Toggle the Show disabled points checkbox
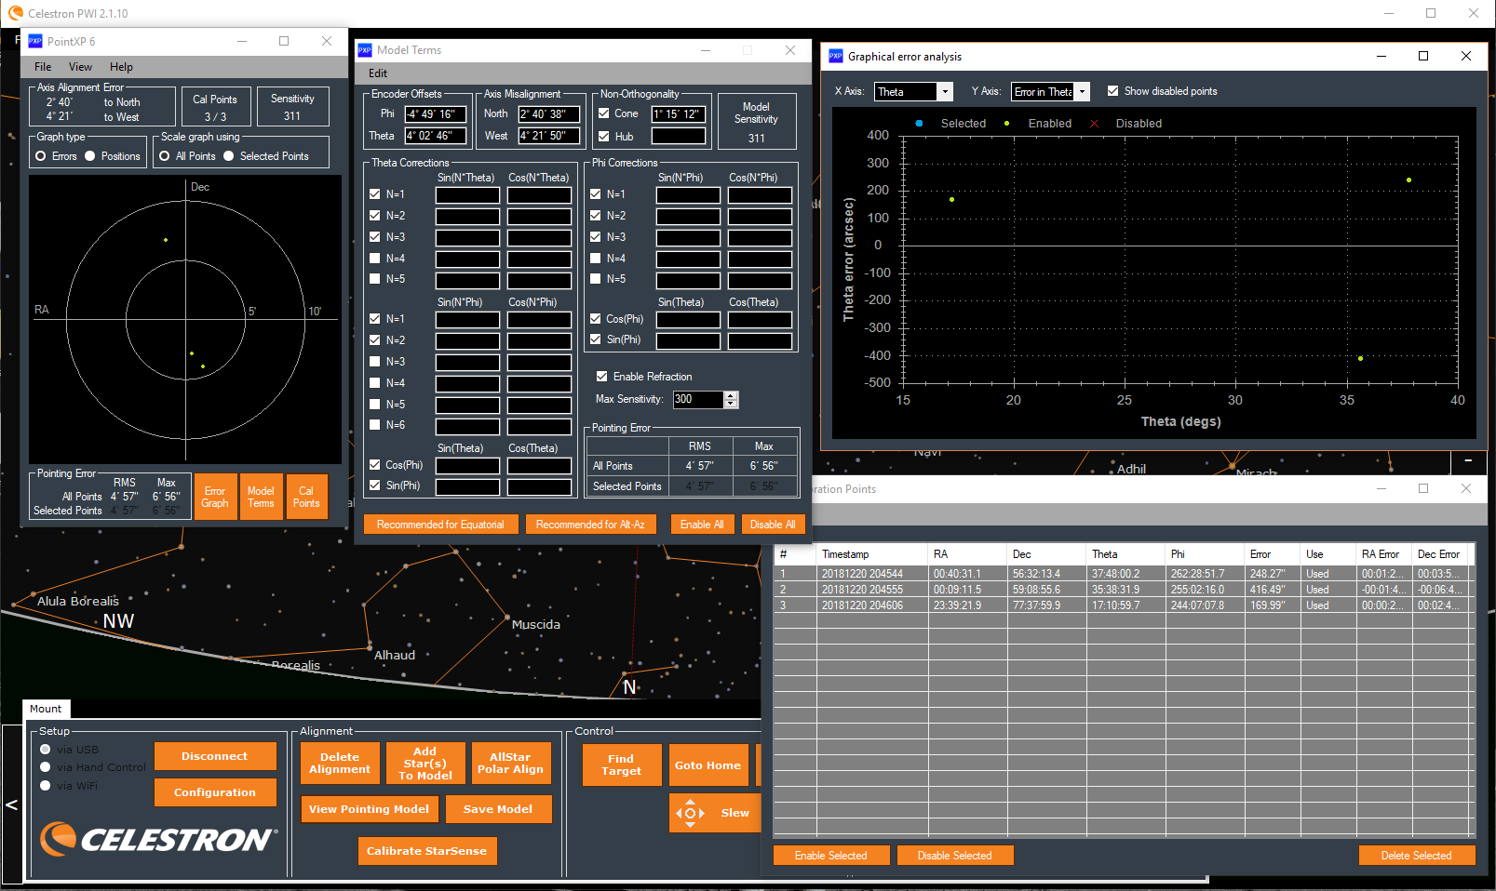1496x891 pixels. [1112, 91]
